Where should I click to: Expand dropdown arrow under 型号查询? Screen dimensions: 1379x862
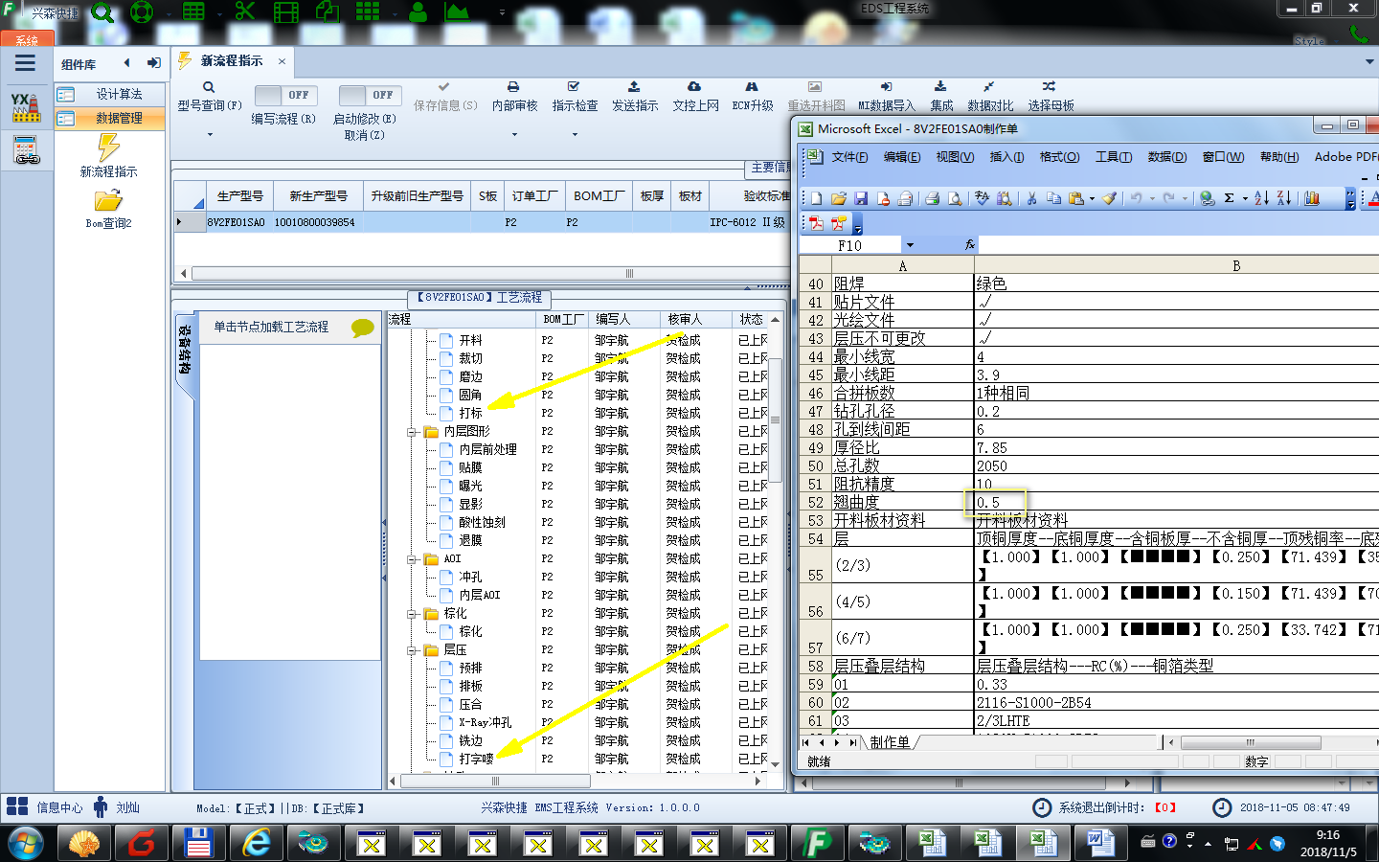[209, 135]
